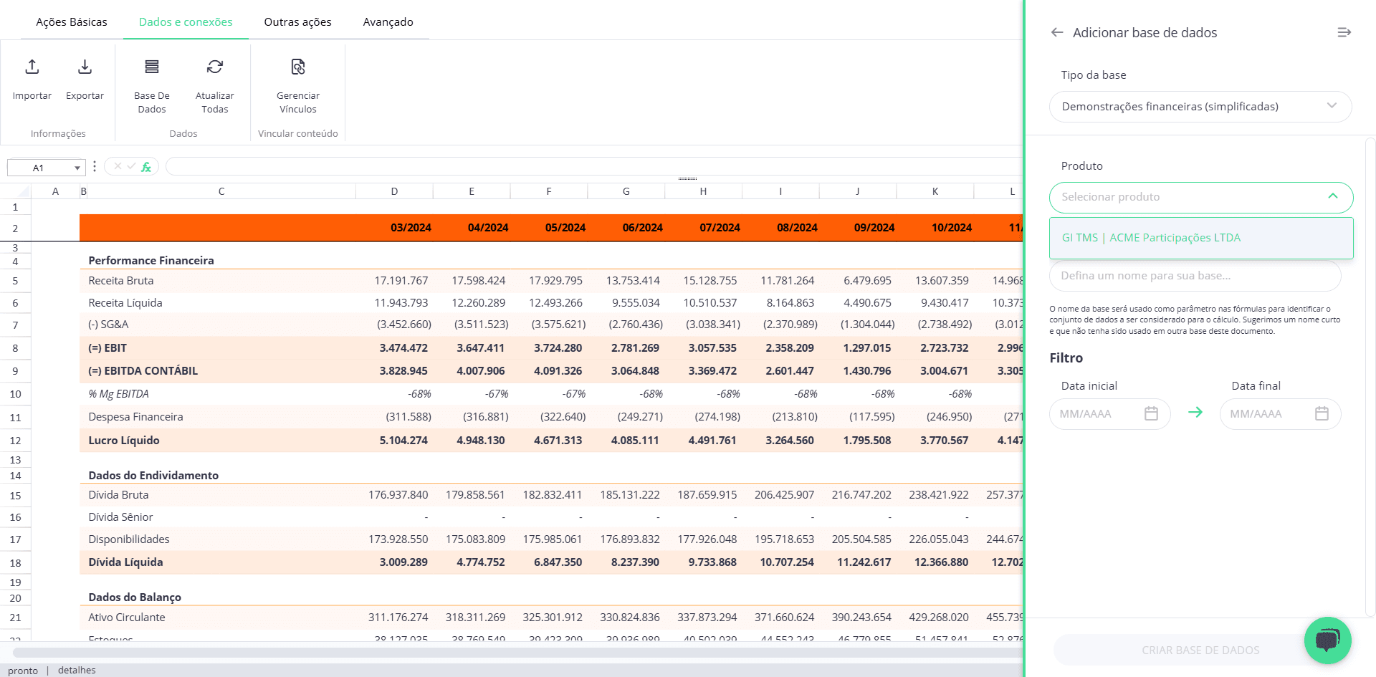1376x677 pixels.
Task: Switch to the Avançado tab
Action: [x=388, y=22]
